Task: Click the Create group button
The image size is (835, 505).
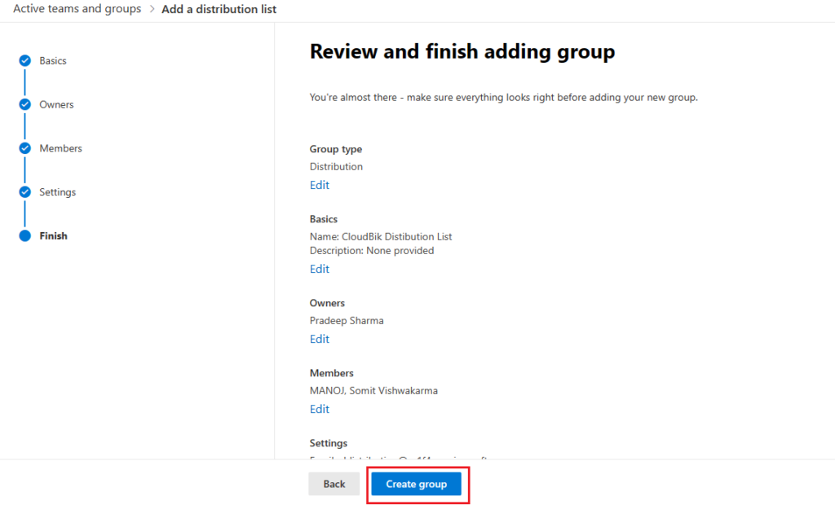Action: point(417,483)
